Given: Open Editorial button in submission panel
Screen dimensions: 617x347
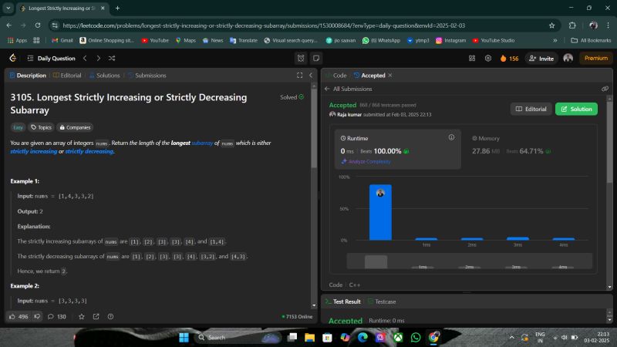Looking at the screenshot, I should [531, 109].
